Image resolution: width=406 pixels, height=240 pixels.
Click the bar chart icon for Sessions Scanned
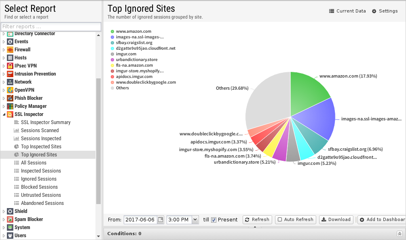tap(17, 131)
